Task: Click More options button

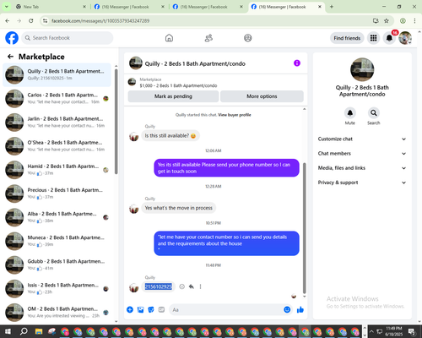Action: pos(262,96)
